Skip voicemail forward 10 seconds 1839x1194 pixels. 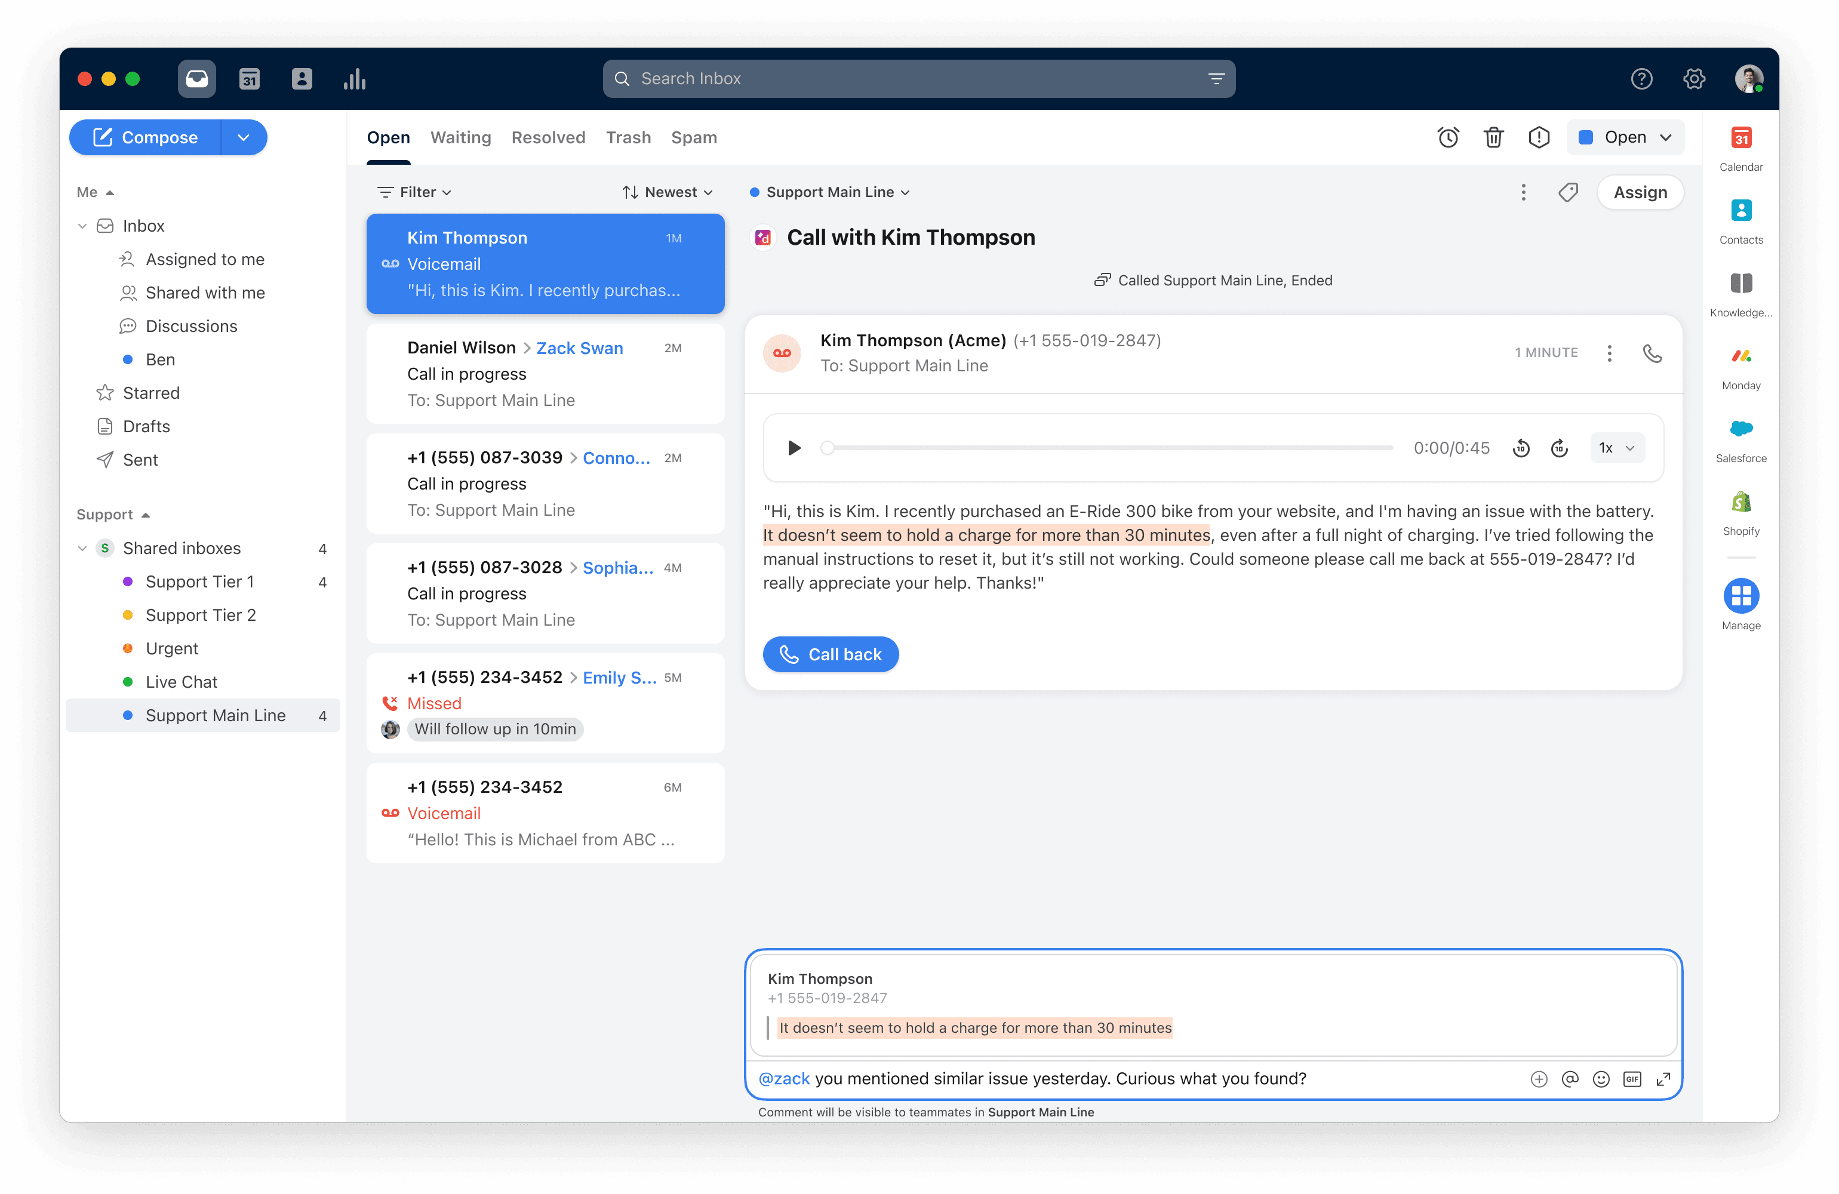pyautogui.click(x=1558, y=448)
